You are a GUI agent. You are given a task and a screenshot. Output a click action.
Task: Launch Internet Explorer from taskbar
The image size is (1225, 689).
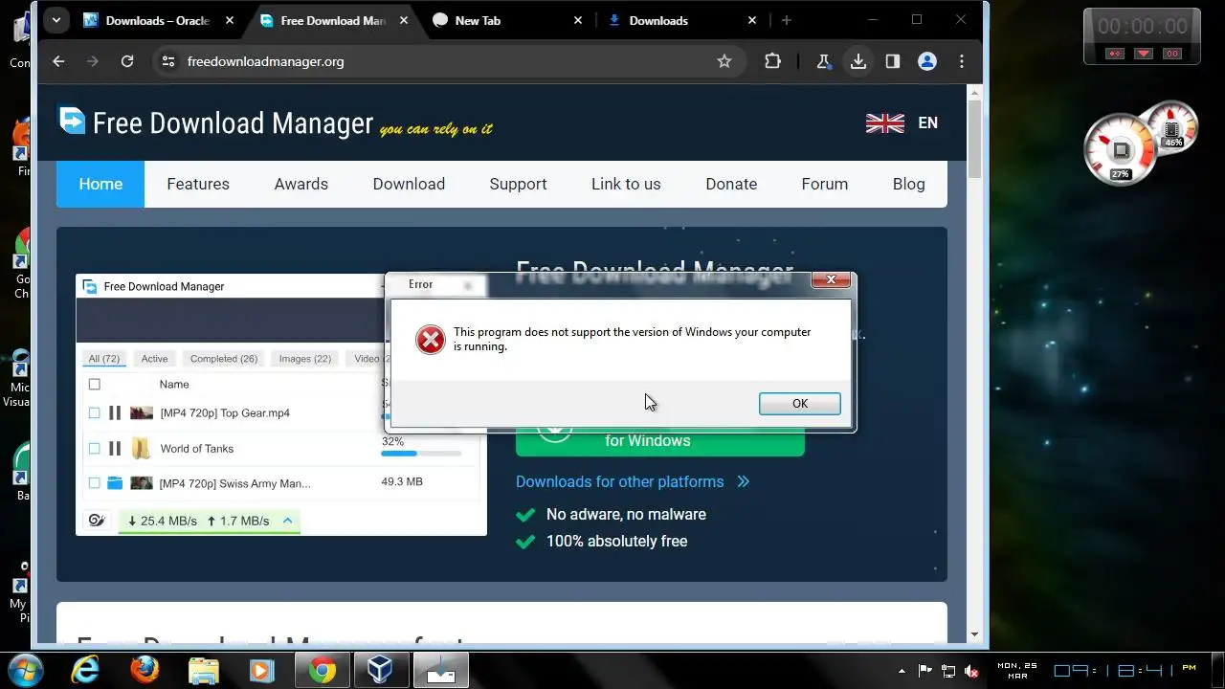[85, 671]
